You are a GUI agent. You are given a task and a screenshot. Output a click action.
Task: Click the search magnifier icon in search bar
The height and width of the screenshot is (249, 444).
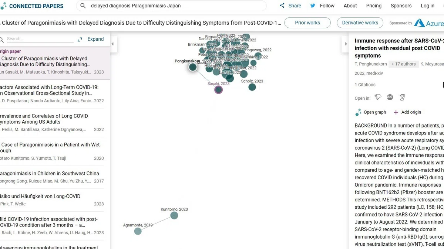click(x=83, y=6)
